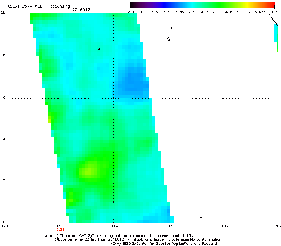Click the -0.4 colorbar tick label
This screenshot has width=281, height=246.
pos(166,12)
